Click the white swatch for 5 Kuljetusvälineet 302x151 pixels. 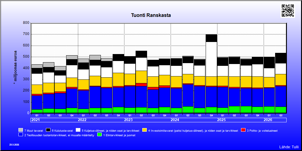(78, 130)
